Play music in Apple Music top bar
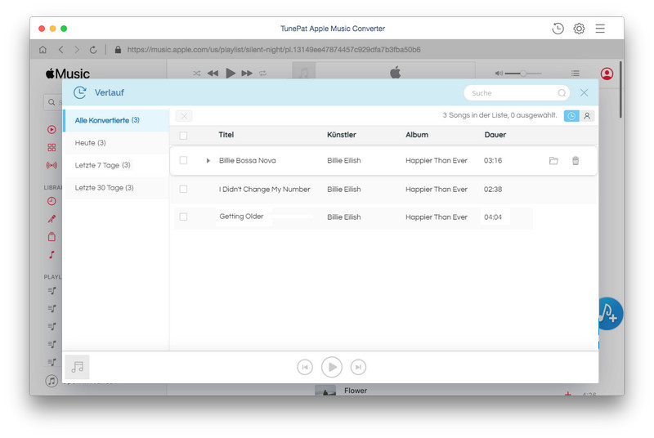654x438 pixels. (x=231, y=74)
